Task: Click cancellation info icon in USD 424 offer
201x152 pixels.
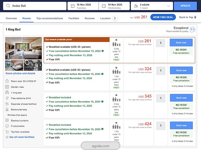Action: pos(102,129)
